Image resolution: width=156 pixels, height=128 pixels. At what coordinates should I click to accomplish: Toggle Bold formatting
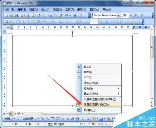pos(136,15)
